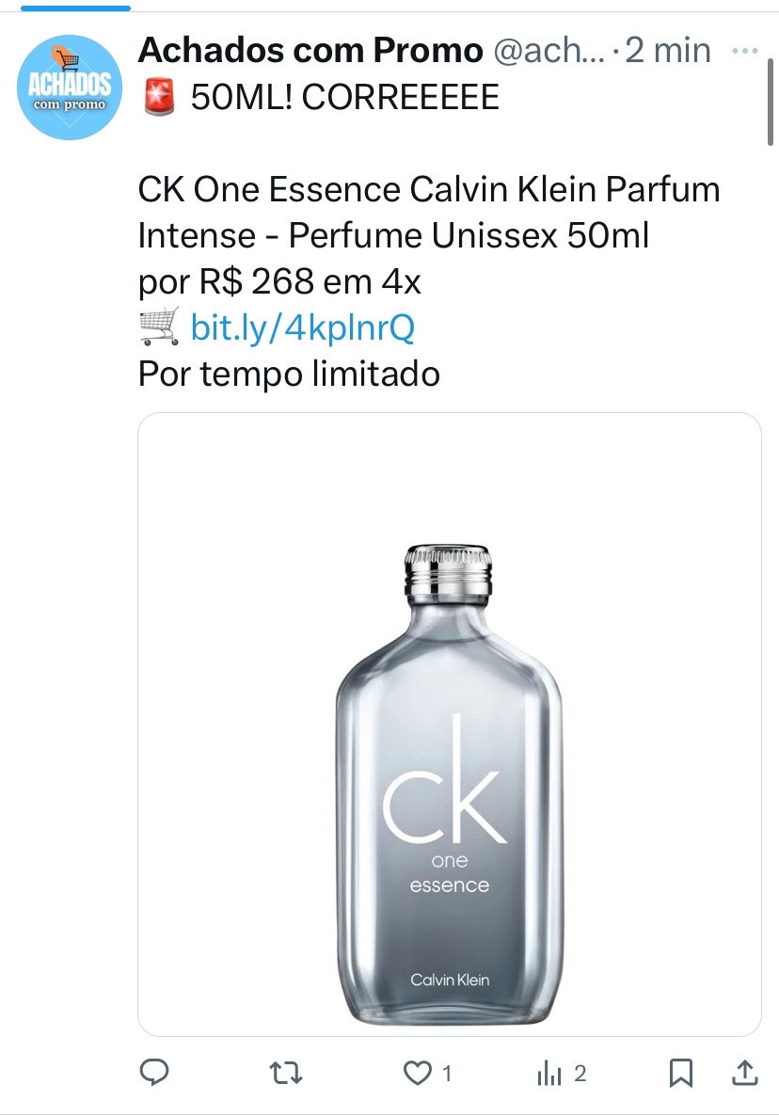Tap the account name Achados com Promo
The height and width of the screenshot is (1116, 779).
[x=310, y=51]
